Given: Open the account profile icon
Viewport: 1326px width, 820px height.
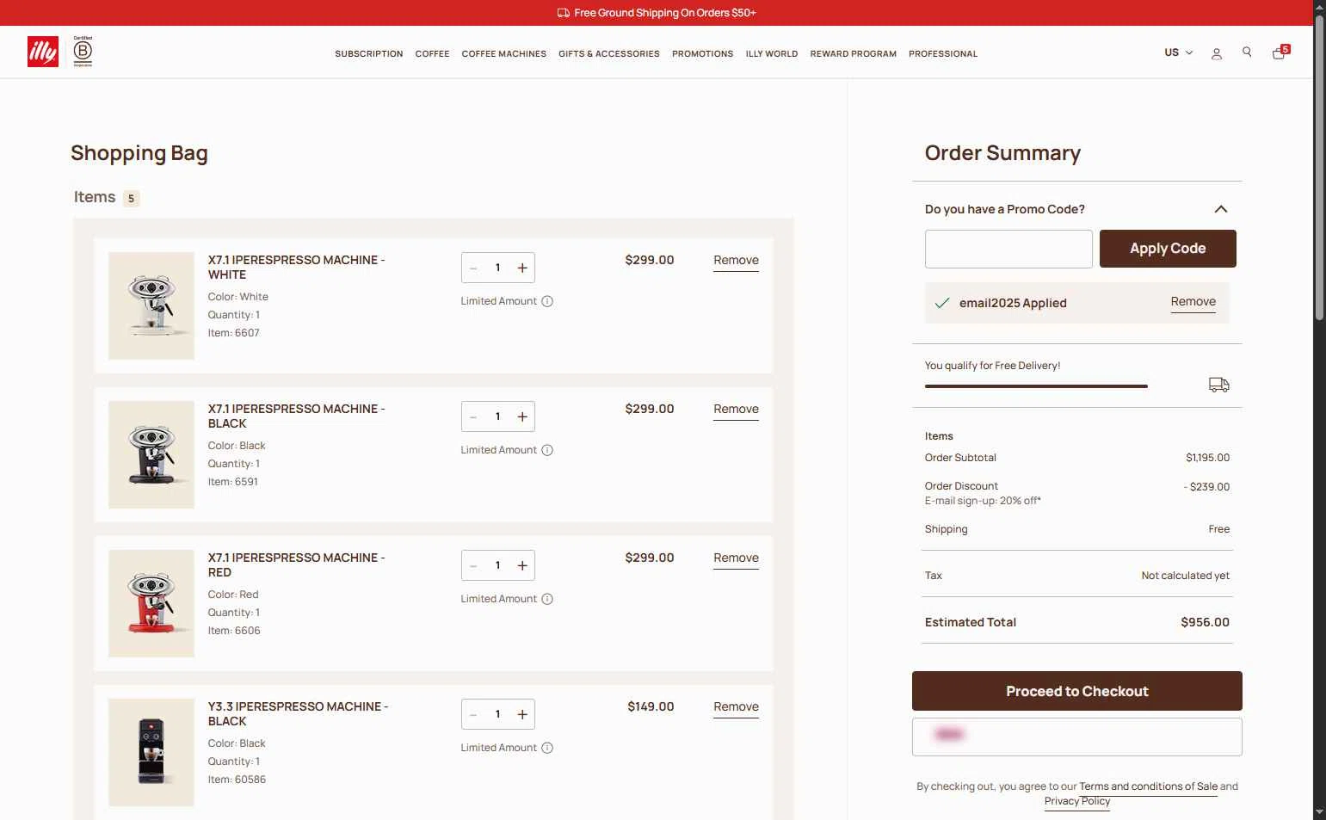Looking at the screenshot, I should click(x=1216, y=53).
